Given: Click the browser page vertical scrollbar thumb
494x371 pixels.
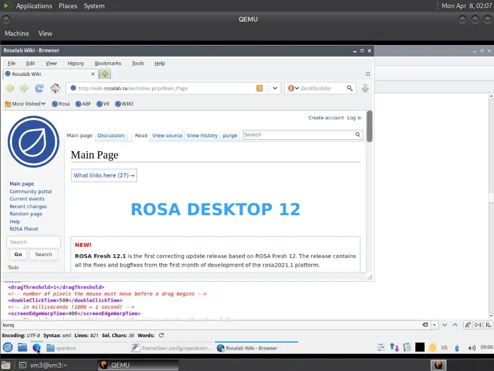Looking at the screenshot, I should point(370,127).
